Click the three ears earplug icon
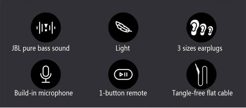The image size is (246, 108). click(x=201, y=27)
